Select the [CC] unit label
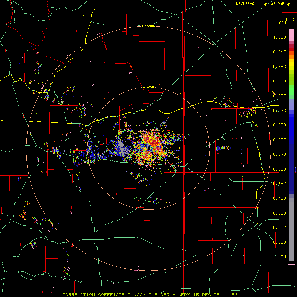 click(x=281, y=23)
